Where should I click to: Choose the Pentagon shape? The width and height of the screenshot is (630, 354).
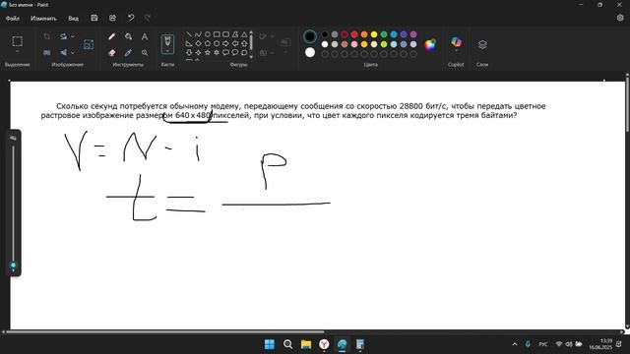[x=208, y=43]
